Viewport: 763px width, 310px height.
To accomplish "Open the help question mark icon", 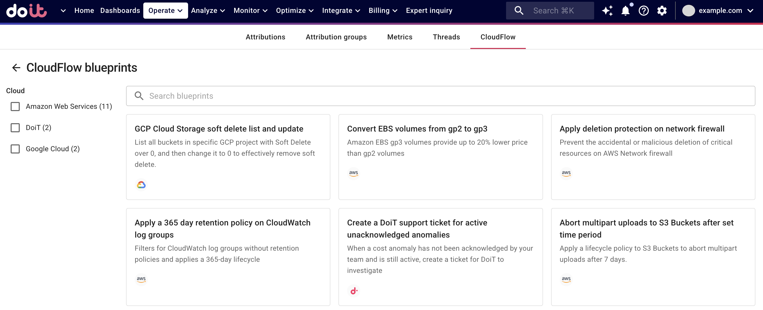I will tap(644, 11).
